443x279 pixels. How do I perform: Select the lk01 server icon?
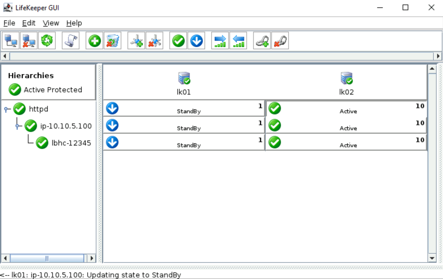click(184, 78)
